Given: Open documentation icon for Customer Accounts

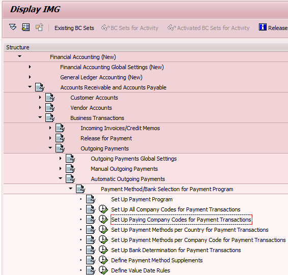Looking at the screenshot, I should [x=50, y=97].
